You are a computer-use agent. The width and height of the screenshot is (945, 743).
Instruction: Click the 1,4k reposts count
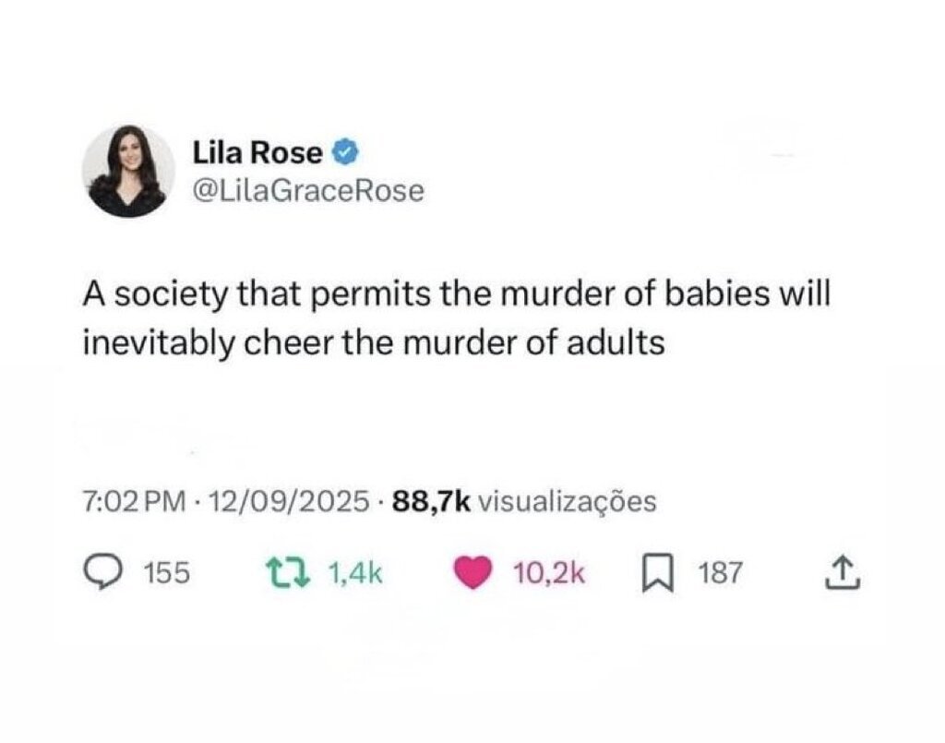pyautogui.click(x=355, y=573)
